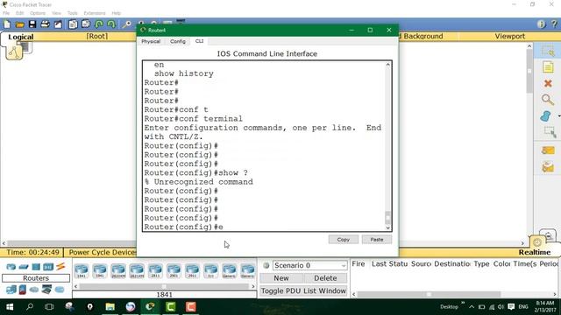Create a New scenario

[281, 278]
